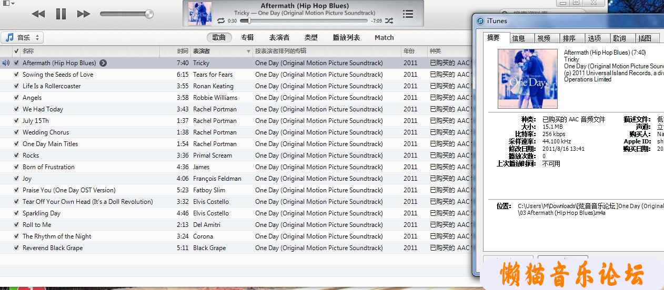Toggle the repeat icon in the player display

point(221,21)
